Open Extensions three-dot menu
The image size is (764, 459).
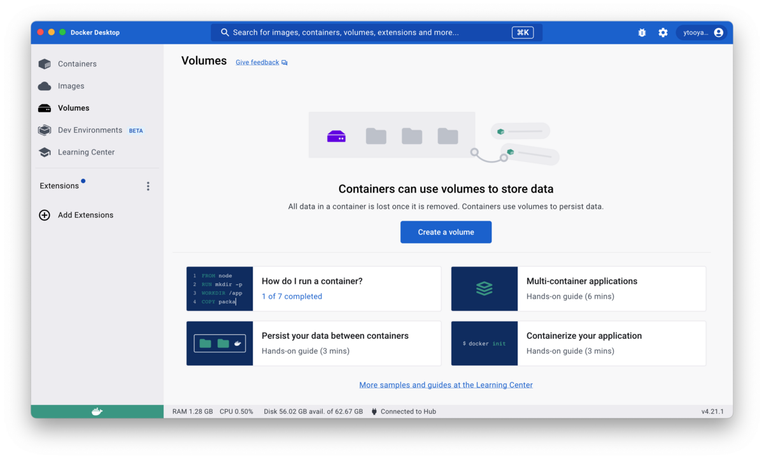tap(148, 186)
